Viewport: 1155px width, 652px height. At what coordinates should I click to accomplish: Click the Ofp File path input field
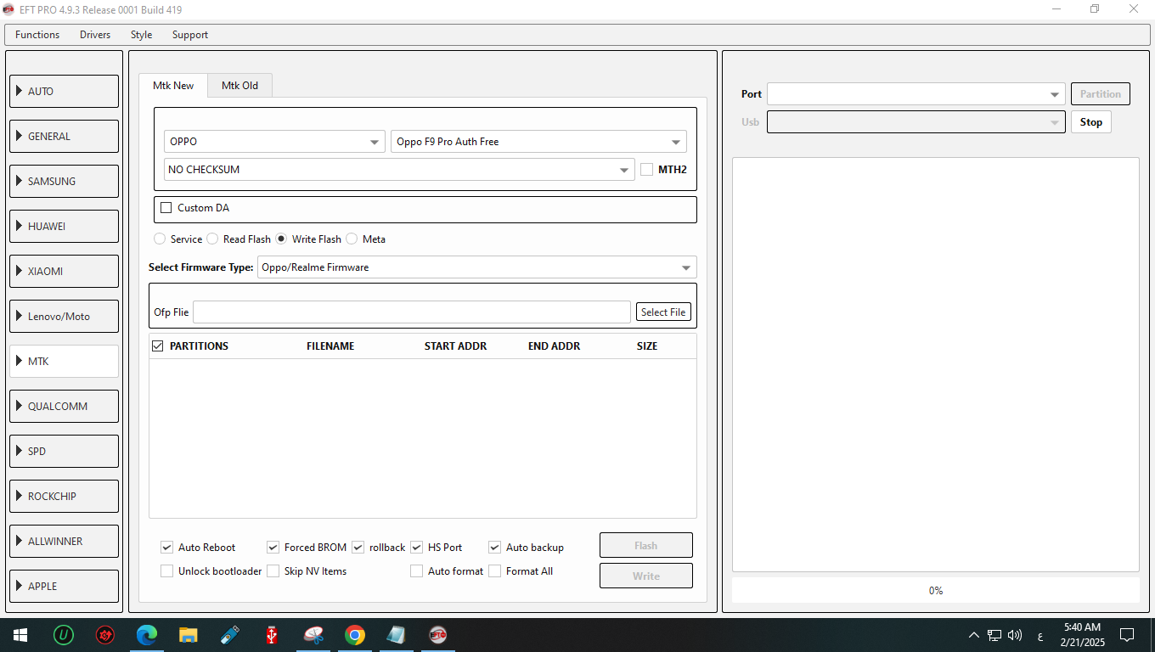click(x=412, y=312)
